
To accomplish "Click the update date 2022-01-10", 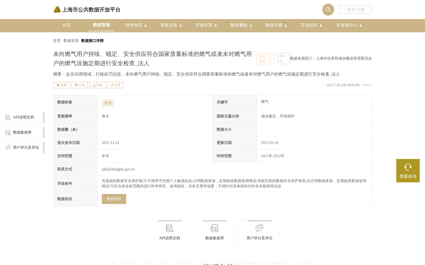I will [x=270, y=143].
